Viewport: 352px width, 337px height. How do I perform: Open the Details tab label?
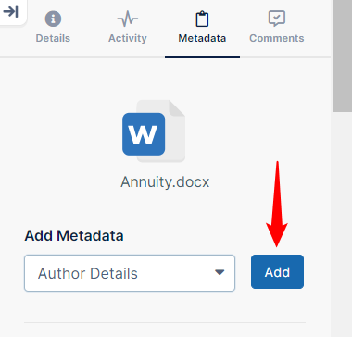point(53,38)
